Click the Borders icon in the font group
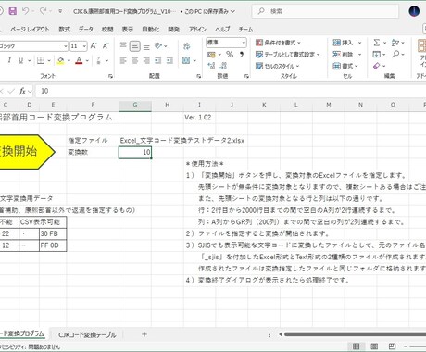 tap(41, 60)
